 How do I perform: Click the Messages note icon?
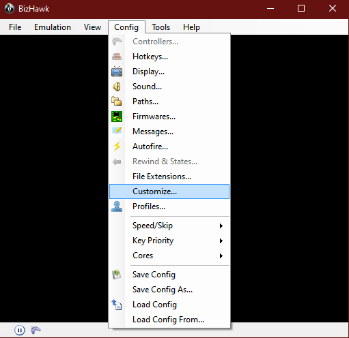click(x=117, y=131)
